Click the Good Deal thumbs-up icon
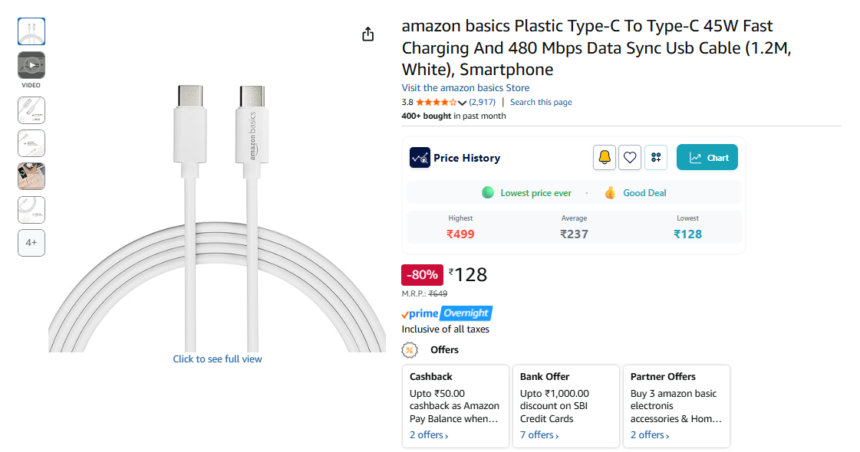 [610, 193]
